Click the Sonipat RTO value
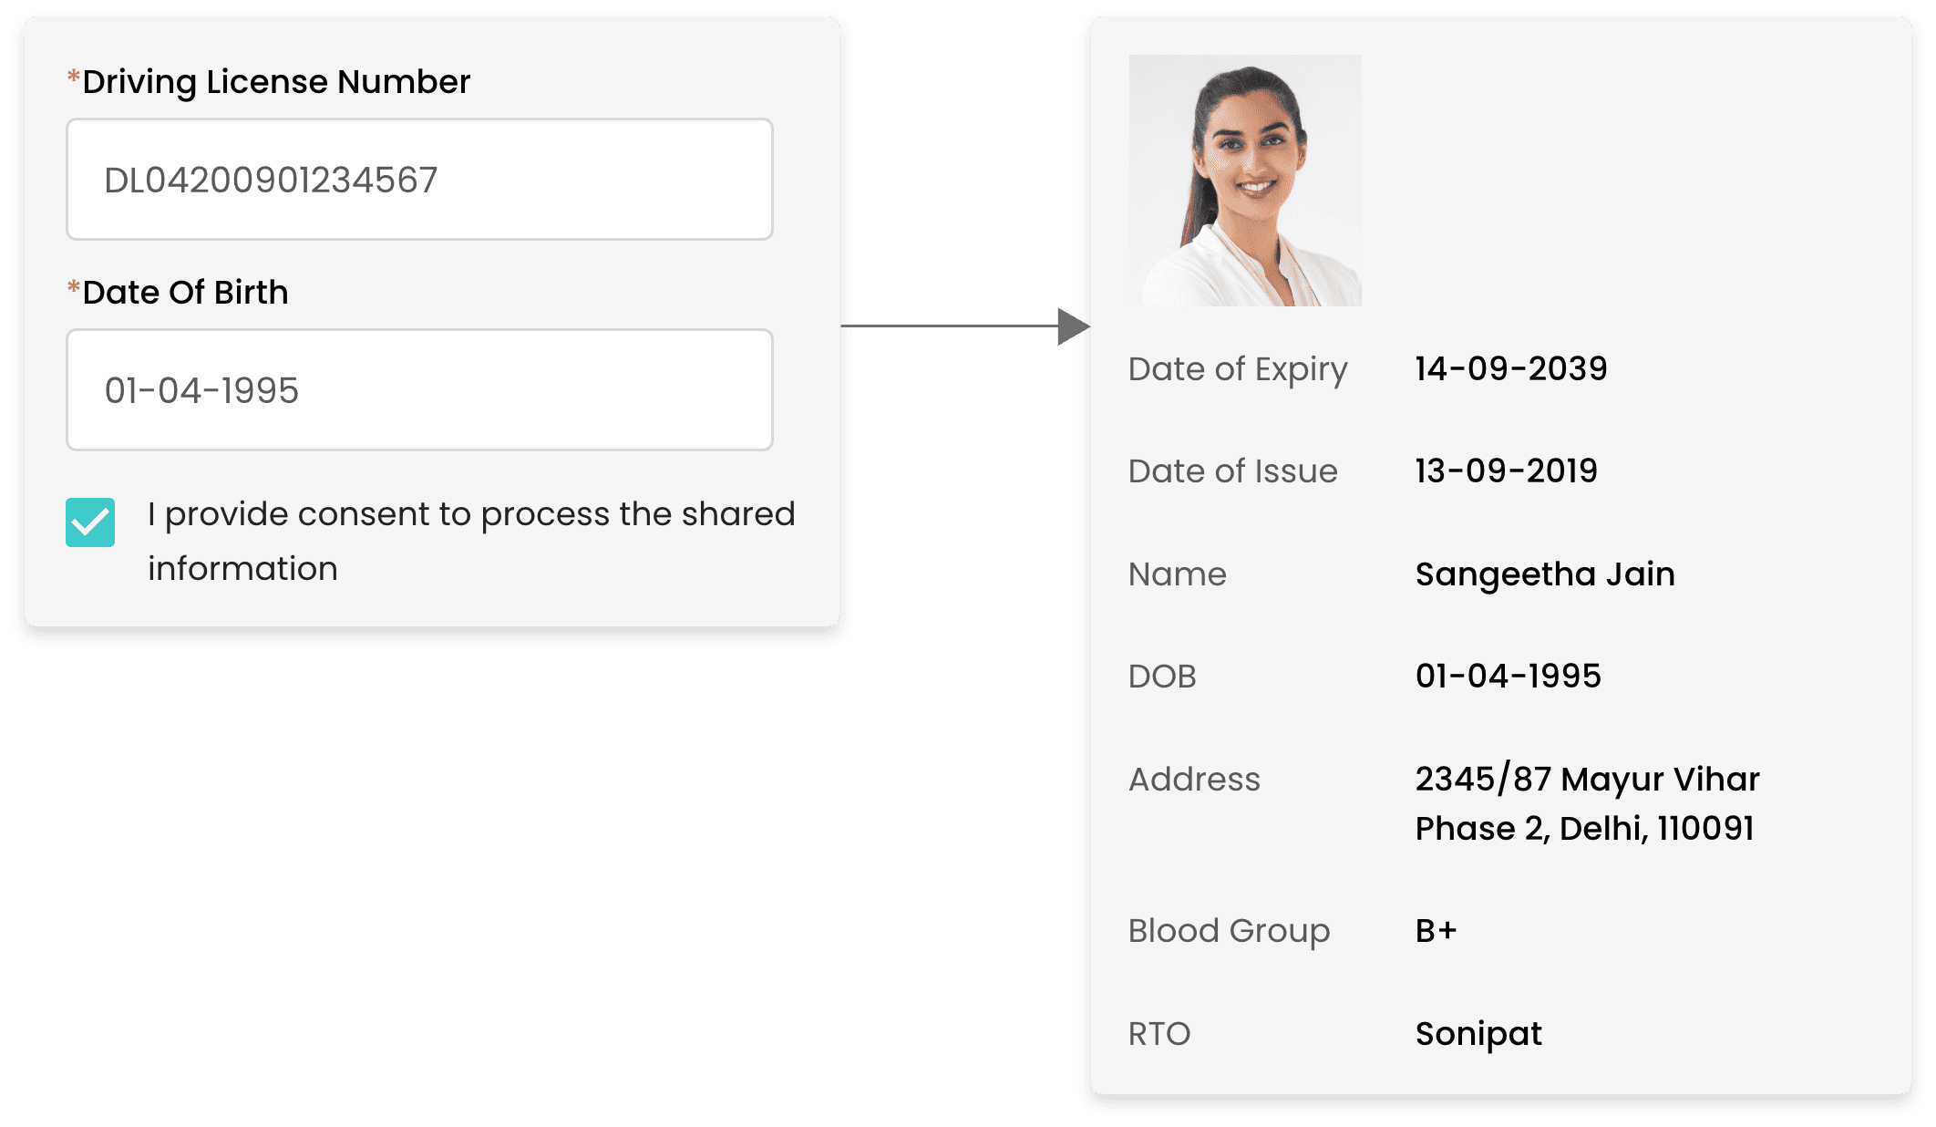The image size is (1936, 1127). [x=1478, y=1034]
